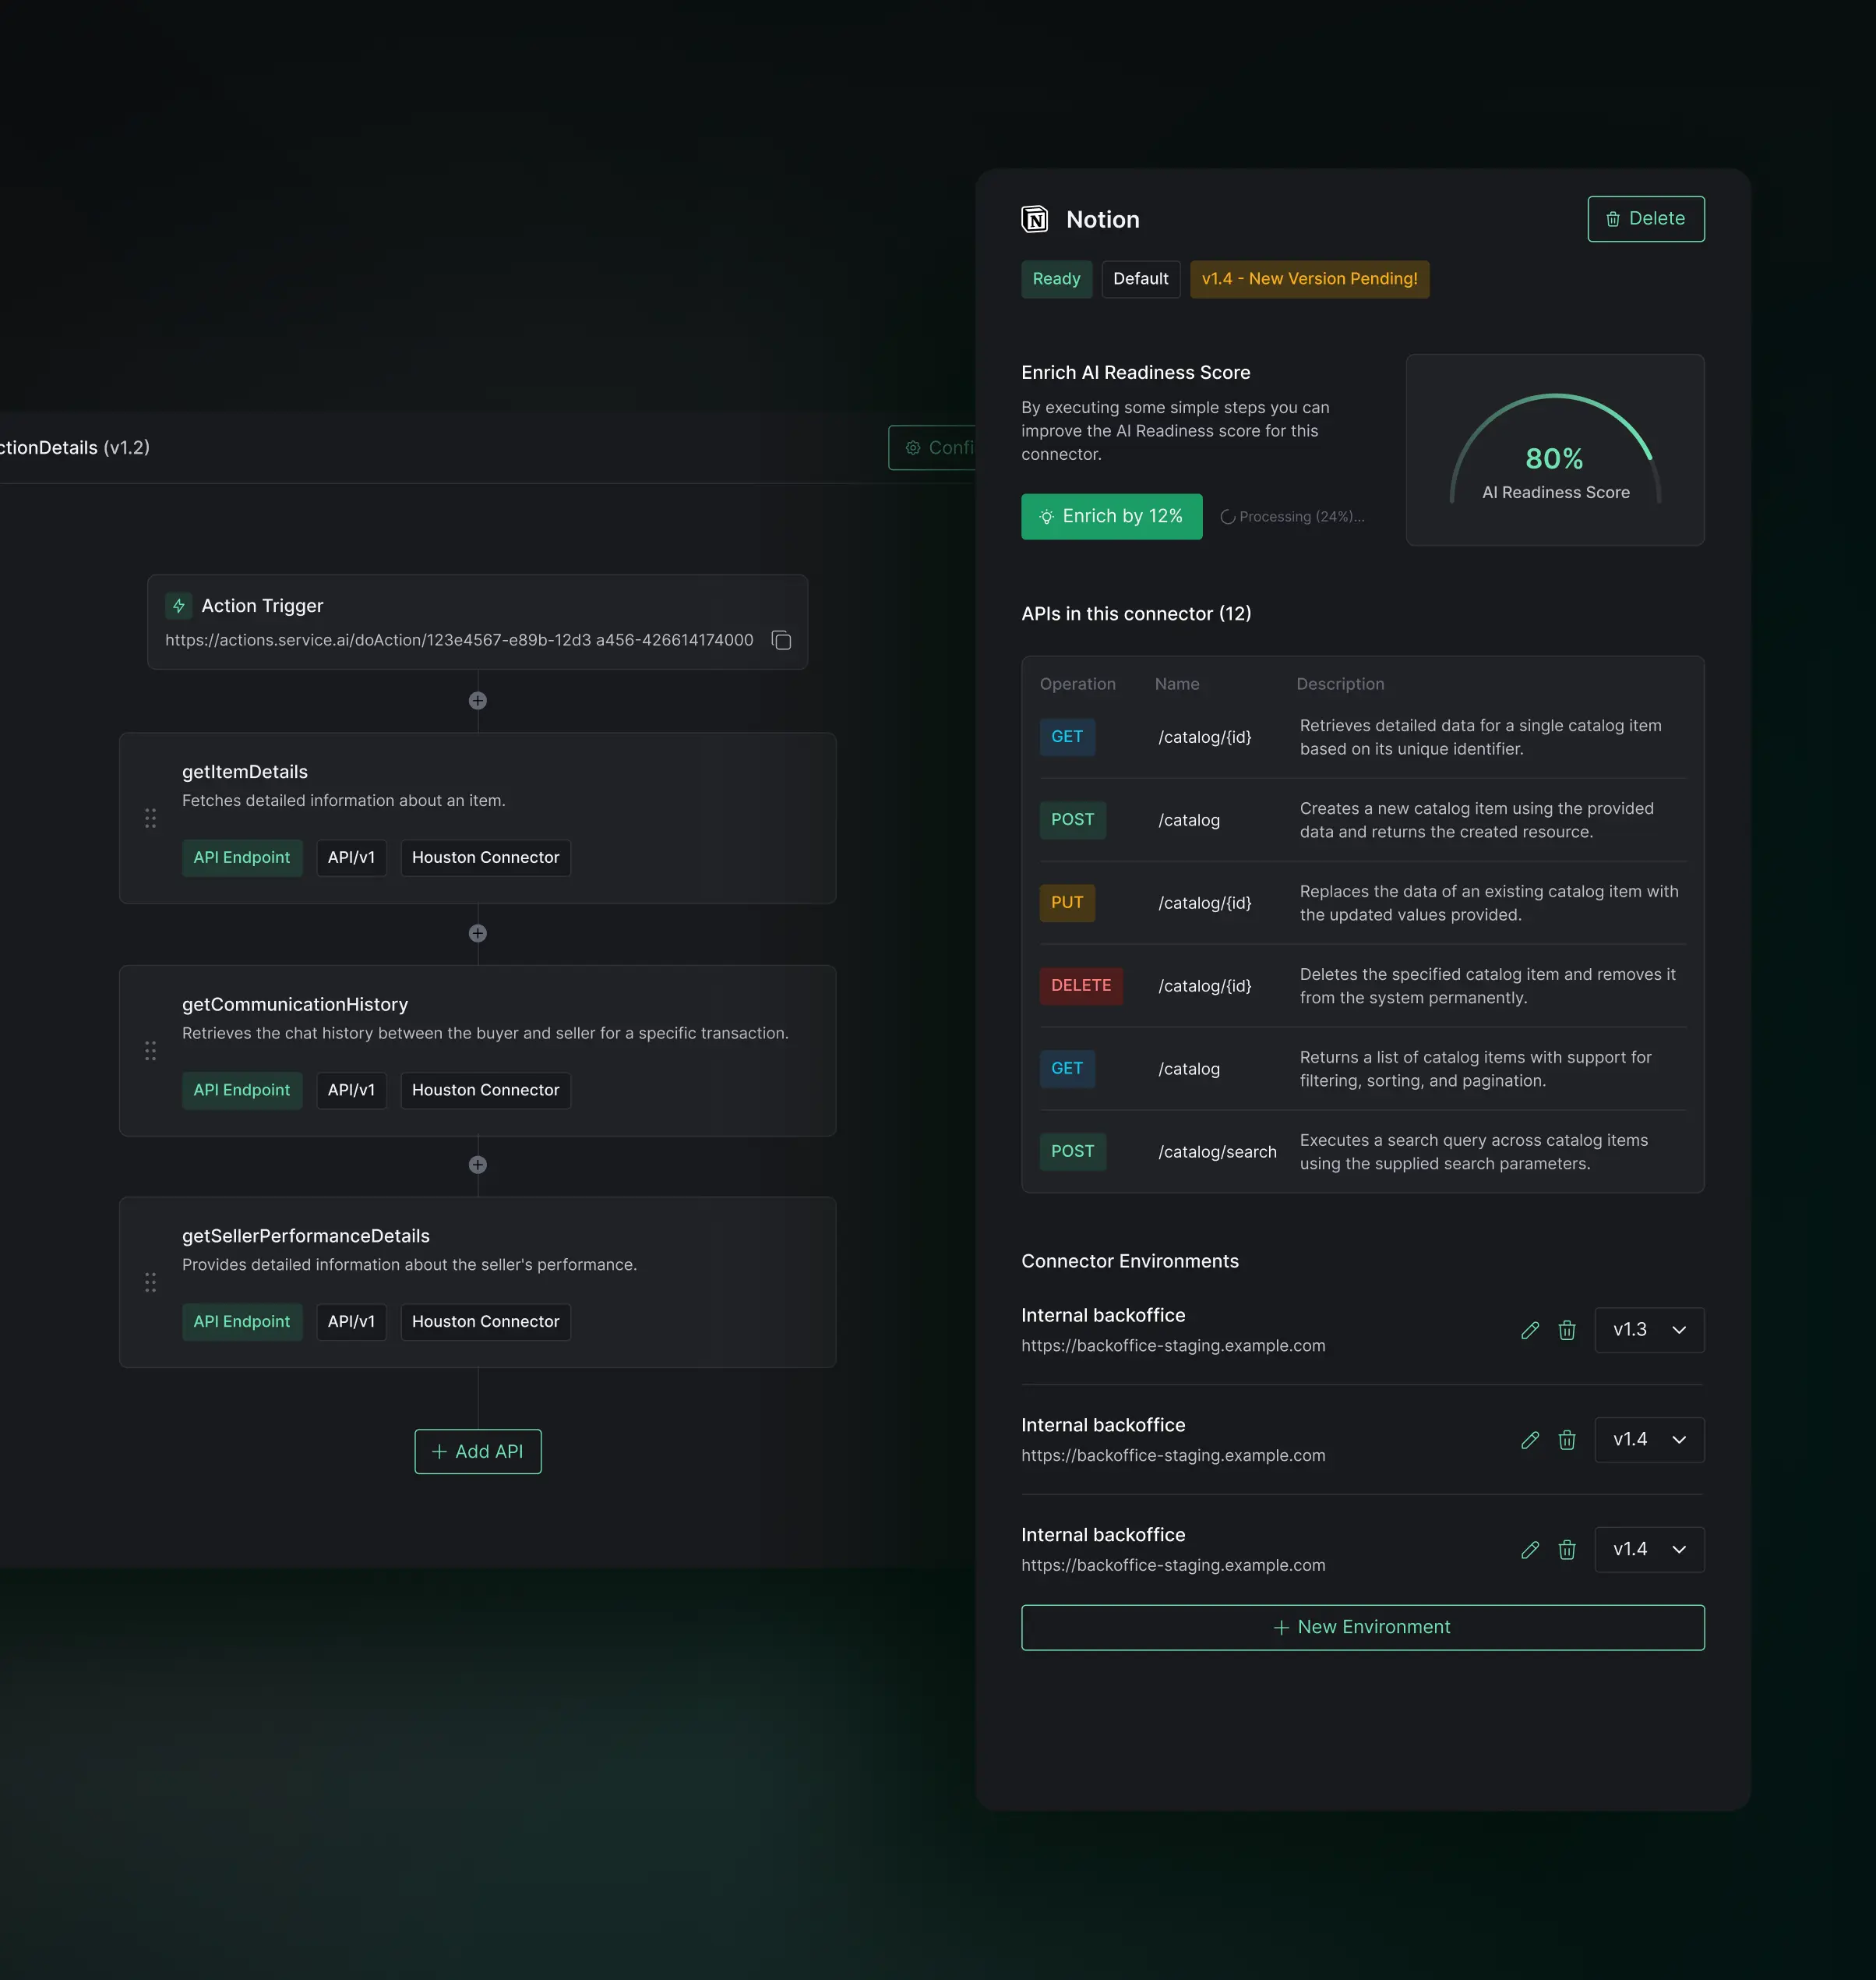Viewport: 1876px width, 1980px height.
Task: Click the Enrich AI Readiness Score heading
Action: (x=1136, y=373)
